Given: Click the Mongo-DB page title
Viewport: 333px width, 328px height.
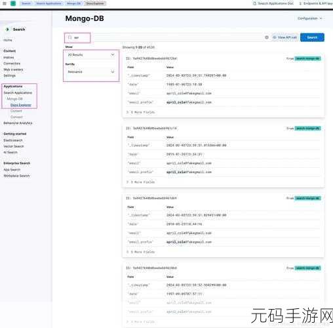Looking at the screenshot, I should pos(85,18).
